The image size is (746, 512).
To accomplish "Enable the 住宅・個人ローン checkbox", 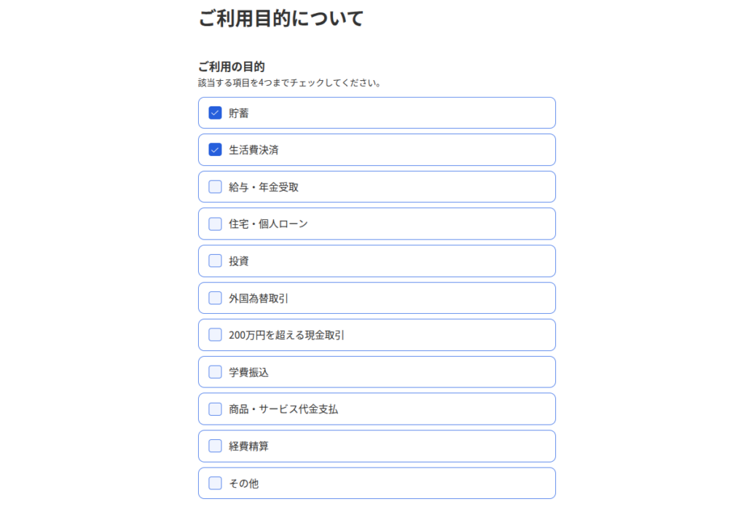I will [x=215, y=224].
